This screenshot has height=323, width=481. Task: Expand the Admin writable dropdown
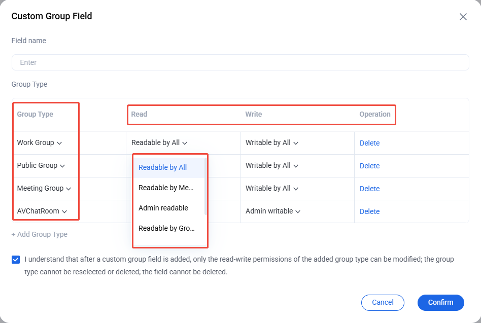272,211
